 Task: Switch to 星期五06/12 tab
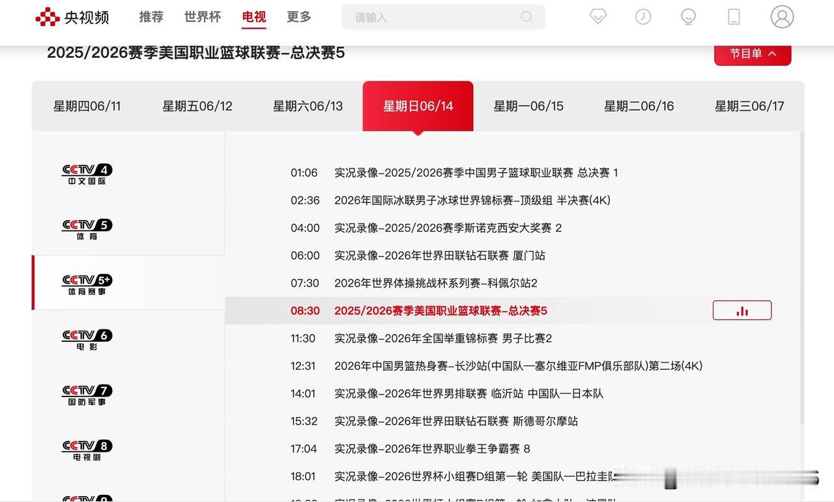click(x=197, y=106)
